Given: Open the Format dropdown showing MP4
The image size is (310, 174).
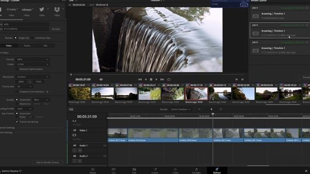Looking at the screenshot, I should 32,59.
